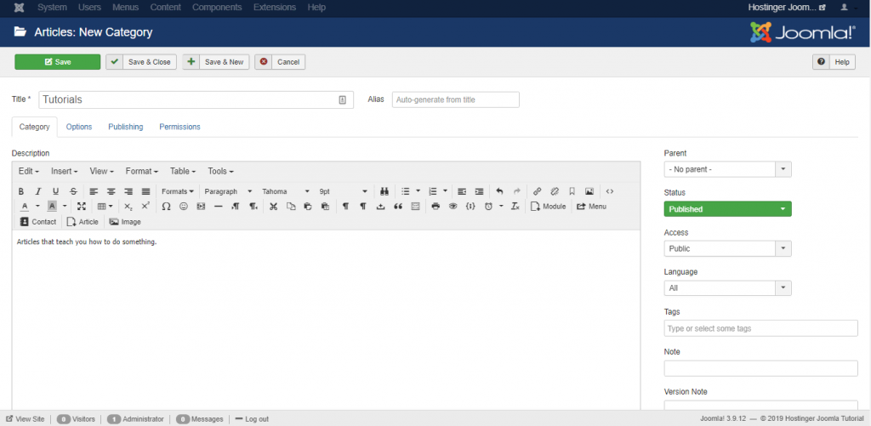Insert a special character with omega icon
Screen dimensions: 871x426
click(x=166, y=207)
